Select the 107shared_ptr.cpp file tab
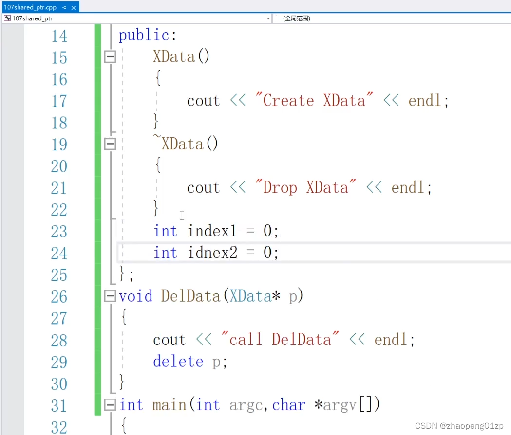Screen dimensions: 511x435 tap(30, 7)
